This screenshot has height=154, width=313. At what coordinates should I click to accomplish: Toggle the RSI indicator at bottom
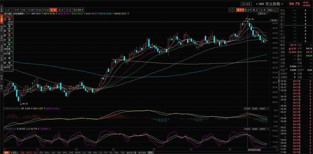41,152
